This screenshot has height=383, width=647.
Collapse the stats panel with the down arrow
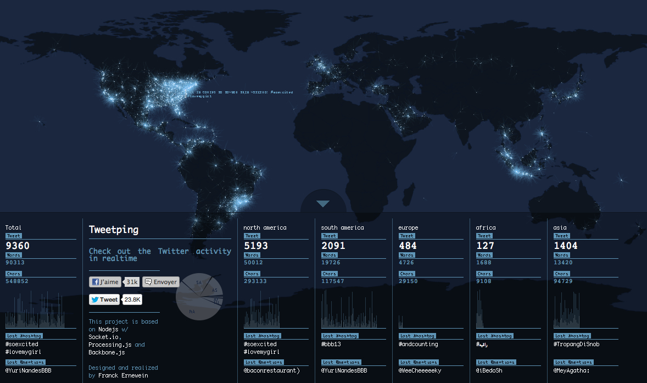[322, 203]
